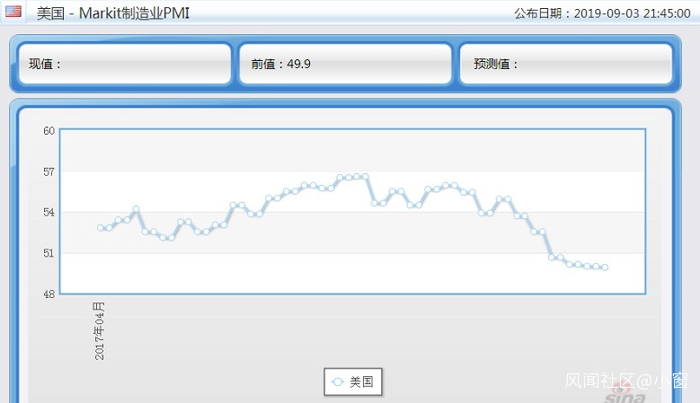Viewport: 700px width, 403px height.
Task: Click the last data point on the chart line
Action: click(x=605, y=267)
